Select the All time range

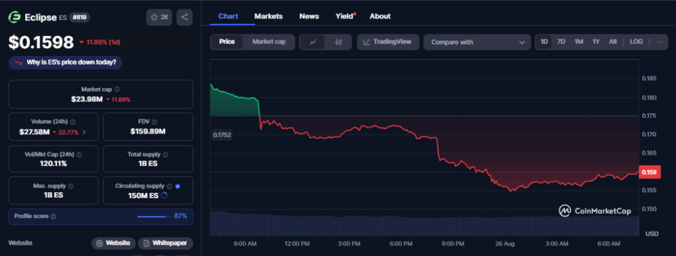point(613,42)
